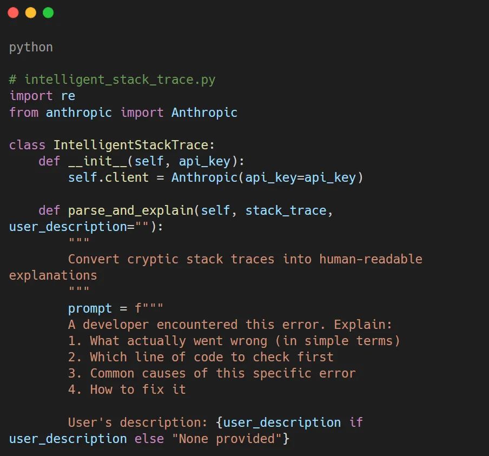This screenshot has width=489, height=456.
Task: Click the red close window dot
Action: [13, 12]
